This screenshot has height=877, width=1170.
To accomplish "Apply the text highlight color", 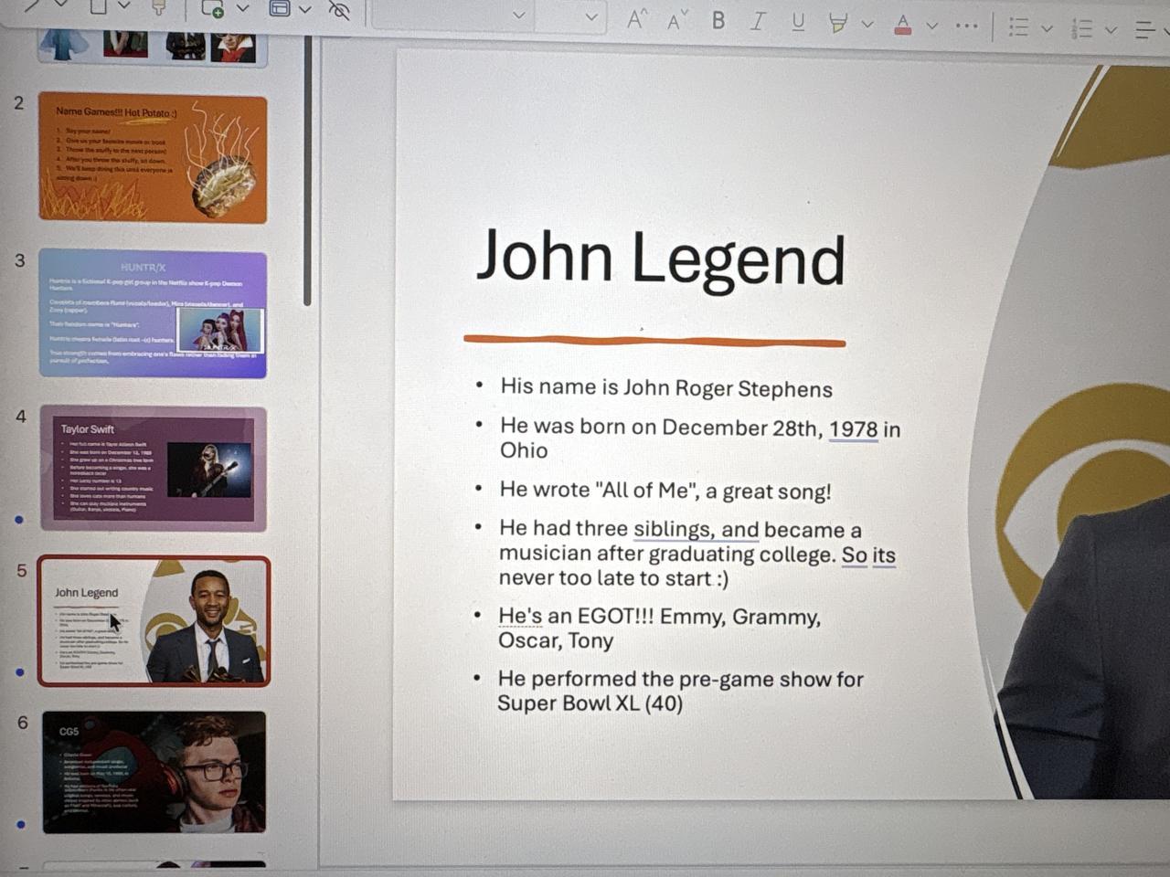I will pos(837,24).
